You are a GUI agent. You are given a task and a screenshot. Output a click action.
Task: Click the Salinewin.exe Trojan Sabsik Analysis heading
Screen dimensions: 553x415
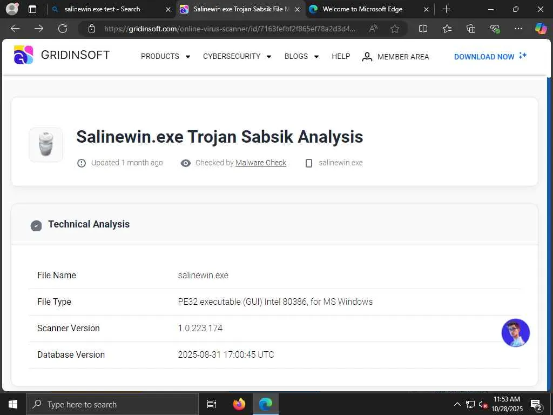(220, 137)
